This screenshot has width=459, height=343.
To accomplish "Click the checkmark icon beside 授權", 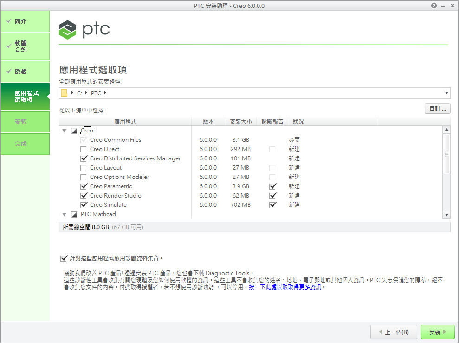I will coord(10,72).
